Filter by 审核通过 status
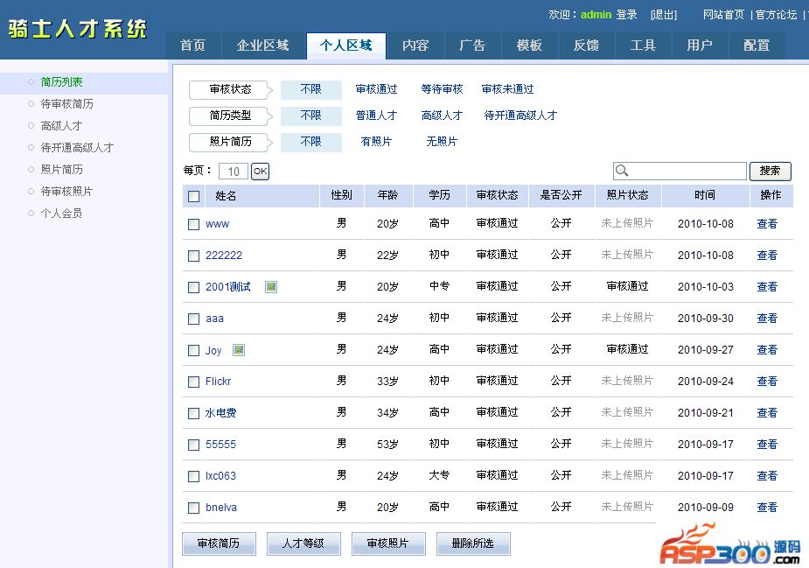 [x=376, y=89]
